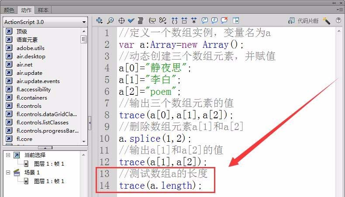Select fl.containers in the toolbox
345x197 pixels.
[32, 98]
